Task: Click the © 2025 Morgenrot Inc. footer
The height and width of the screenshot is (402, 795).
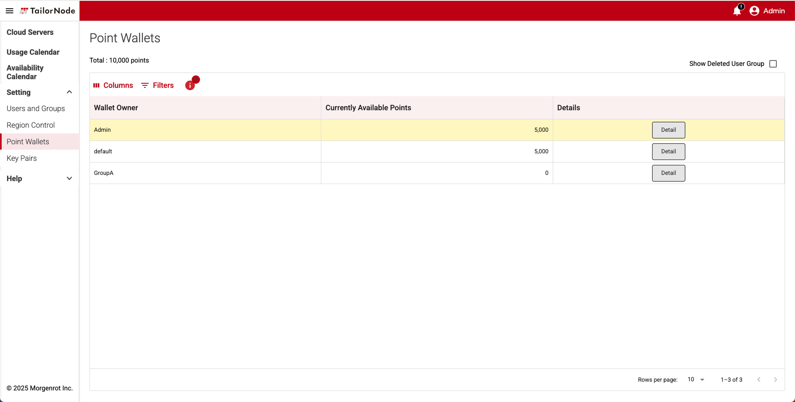Action: point(40,388)
